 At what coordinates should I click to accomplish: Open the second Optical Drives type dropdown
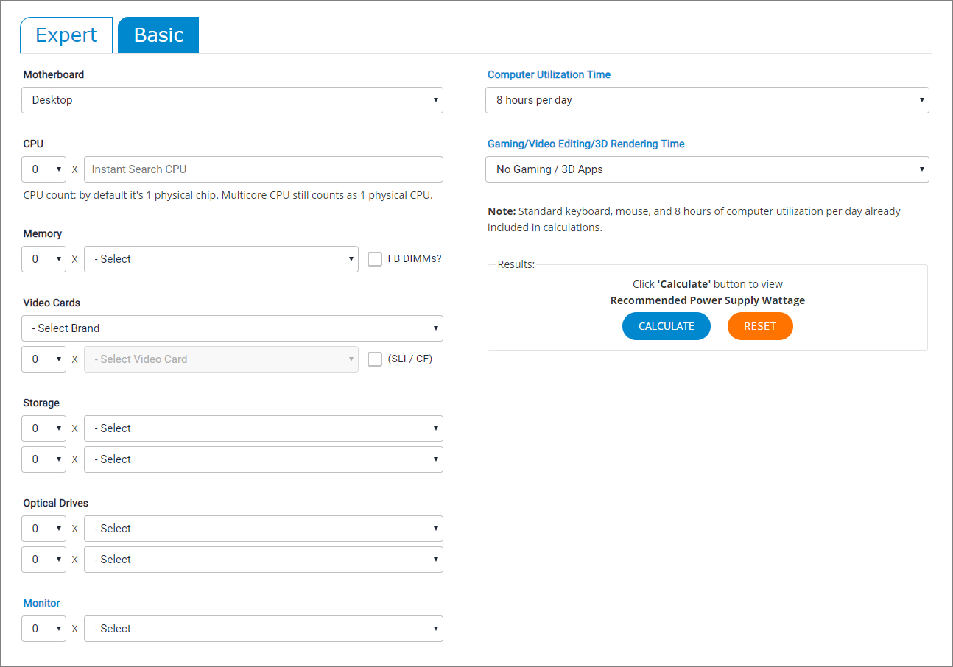click(264, 560)
